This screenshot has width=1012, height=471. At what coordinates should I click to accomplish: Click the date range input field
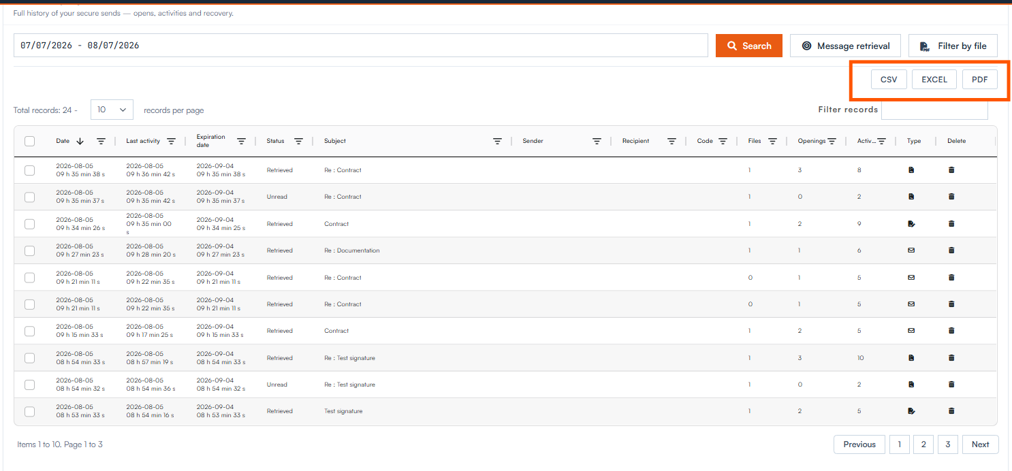tap(361, 46)
